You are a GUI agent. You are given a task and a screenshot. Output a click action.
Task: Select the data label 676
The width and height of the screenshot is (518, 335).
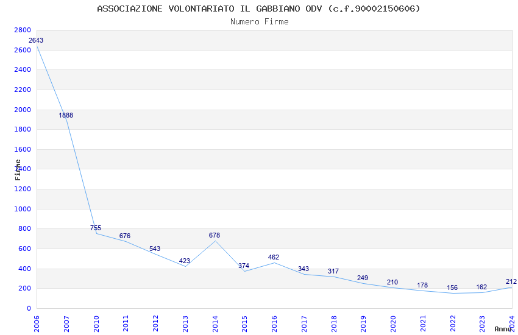[125, 236]
